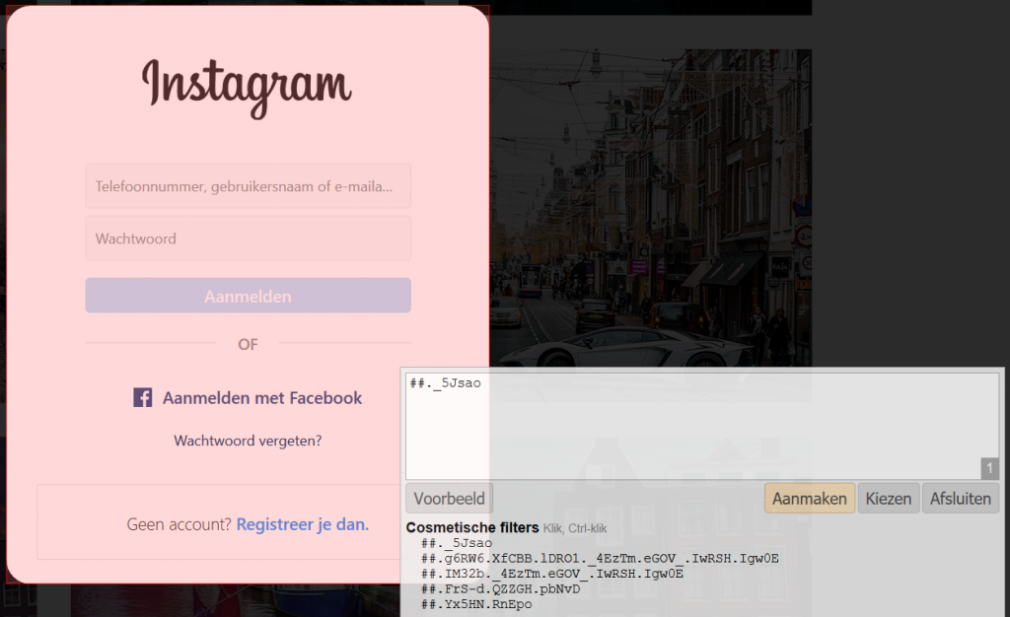
Task: Select filter ##.IM32b._4EzTm.eGOV_.IwRSH.Igw0E
Action: (x=552, y=574)
